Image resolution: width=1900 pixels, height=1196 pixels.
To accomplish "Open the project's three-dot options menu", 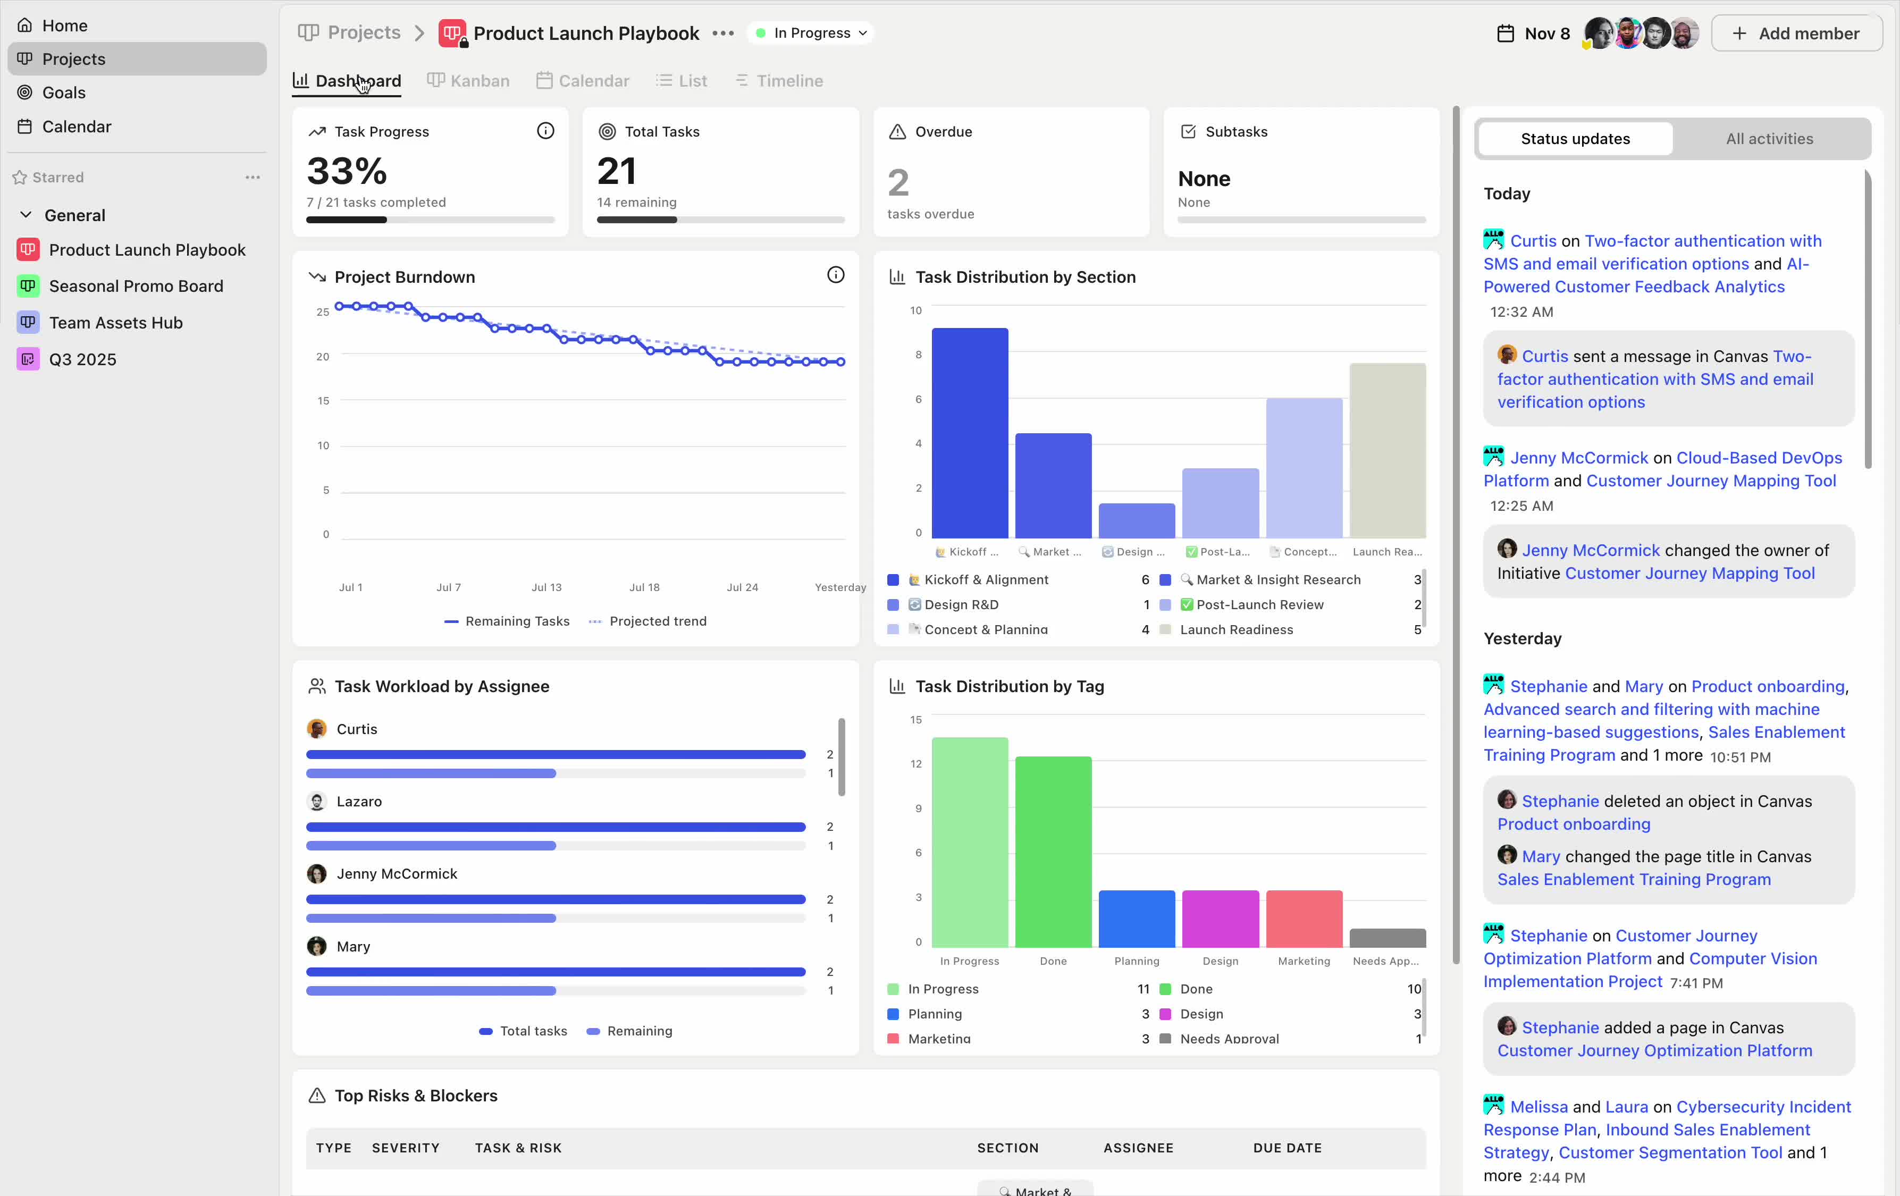I will pyautogui.click(x=723, y=33).
